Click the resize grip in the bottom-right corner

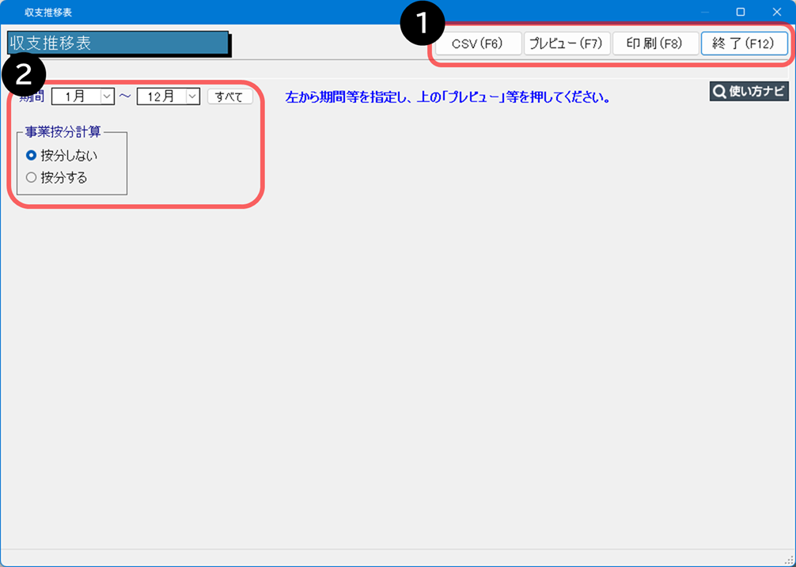tap(789, 560)
